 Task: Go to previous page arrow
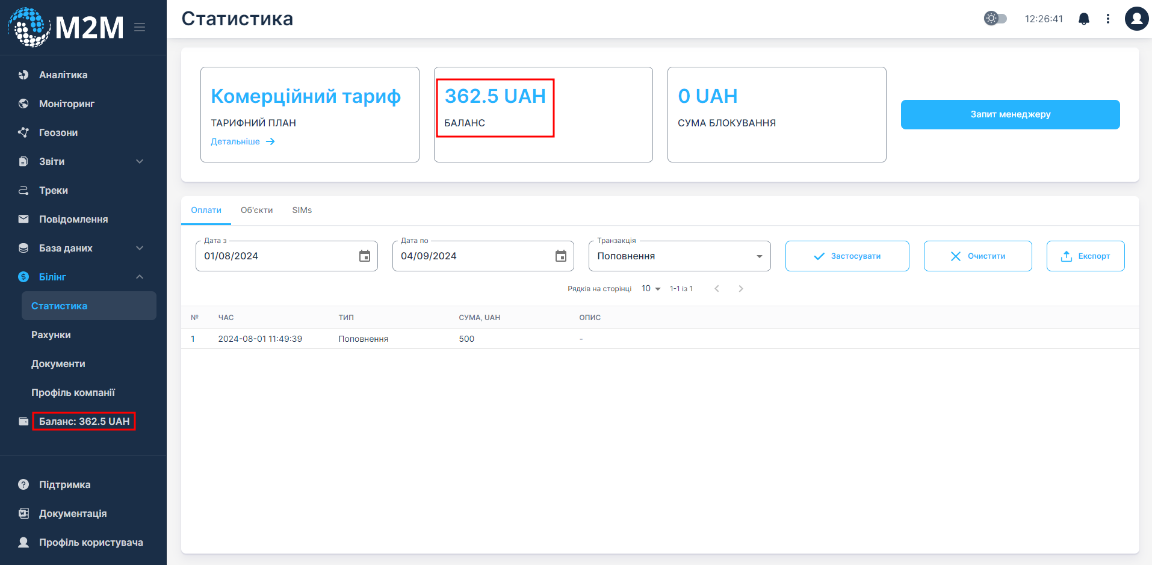click(x=717, y=289)
